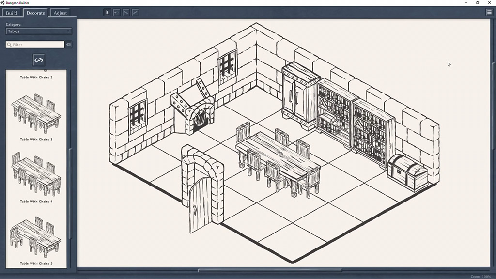The width and height of the screenshot is (496, 279).
Task: Select the arrow pointer tool
Action: (x=108, y=13)
